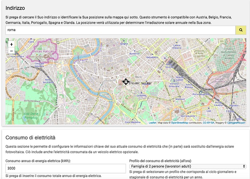This screenshot has height=179, width=250.
Task: Click the Manzoni label on the map
Action: point(180,99)
